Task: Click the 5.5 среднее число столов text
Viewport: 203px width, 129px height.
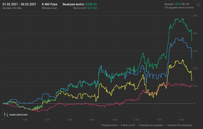Action: 179,8
